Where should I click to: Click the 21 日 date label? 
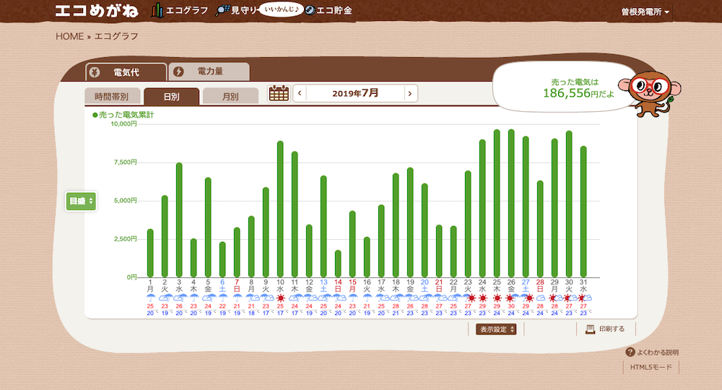439,285
